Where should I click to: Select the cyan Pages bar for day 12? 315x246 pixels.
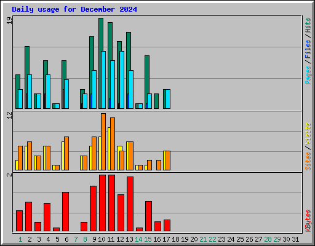tap(122, 80)
